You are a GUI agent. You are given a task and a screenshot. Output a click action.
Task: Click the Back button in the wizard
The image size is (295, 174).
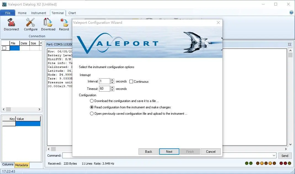(x=148, y=152)
